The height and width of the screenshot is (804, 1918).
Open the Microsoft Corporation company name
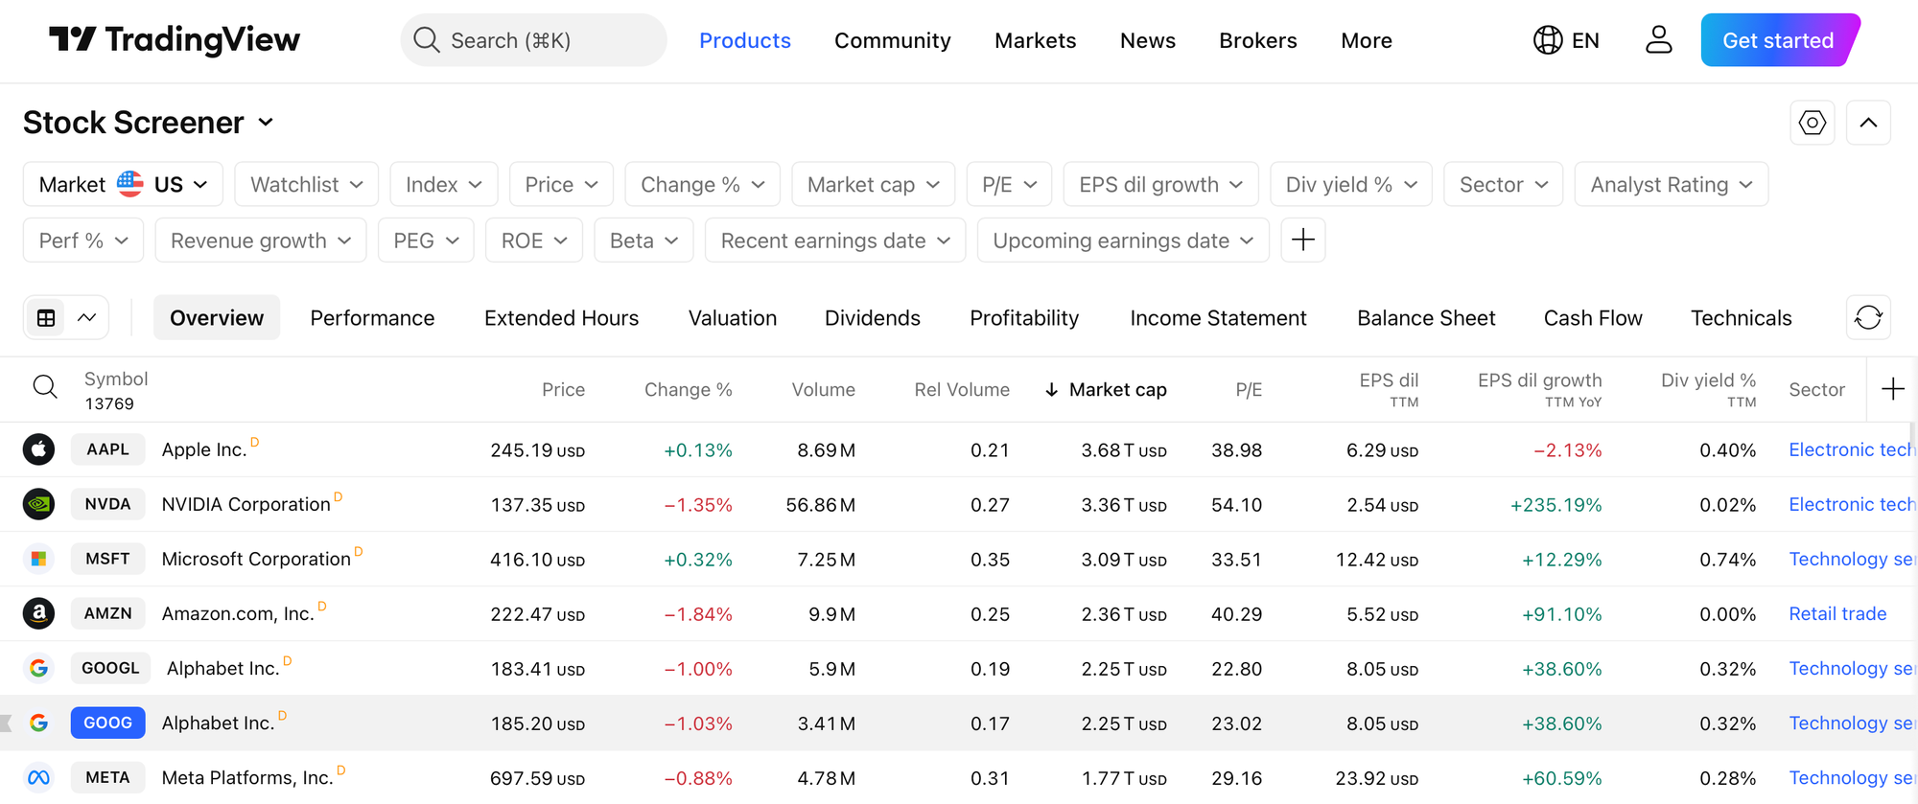(256, 559)
